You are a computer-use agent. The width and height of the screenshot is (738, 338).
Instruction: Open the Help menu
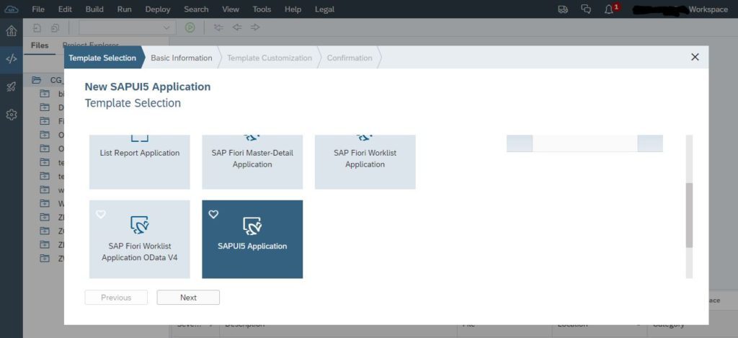[293, 9]
